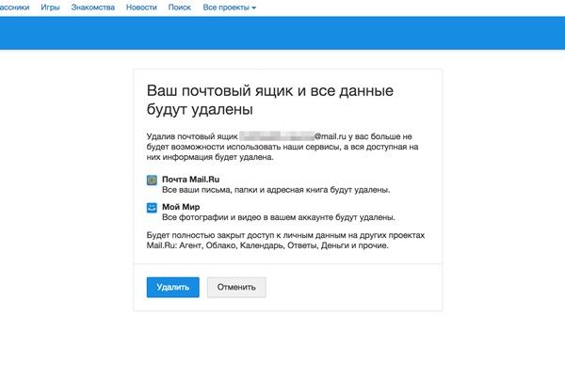Click the blurred @mail.ru email address

pos(293,136)
